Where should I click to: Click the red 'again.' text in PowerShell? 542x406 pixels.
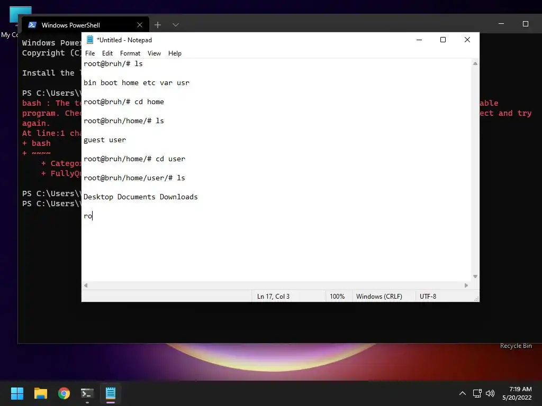[x=37, y=123]
